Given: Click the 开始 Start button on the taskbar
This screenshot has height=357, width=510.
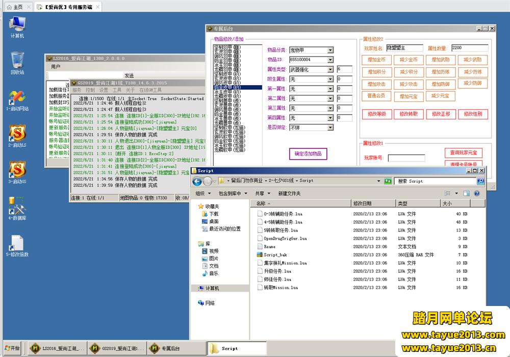Looking at the screenshot, I should click(12, 348).
